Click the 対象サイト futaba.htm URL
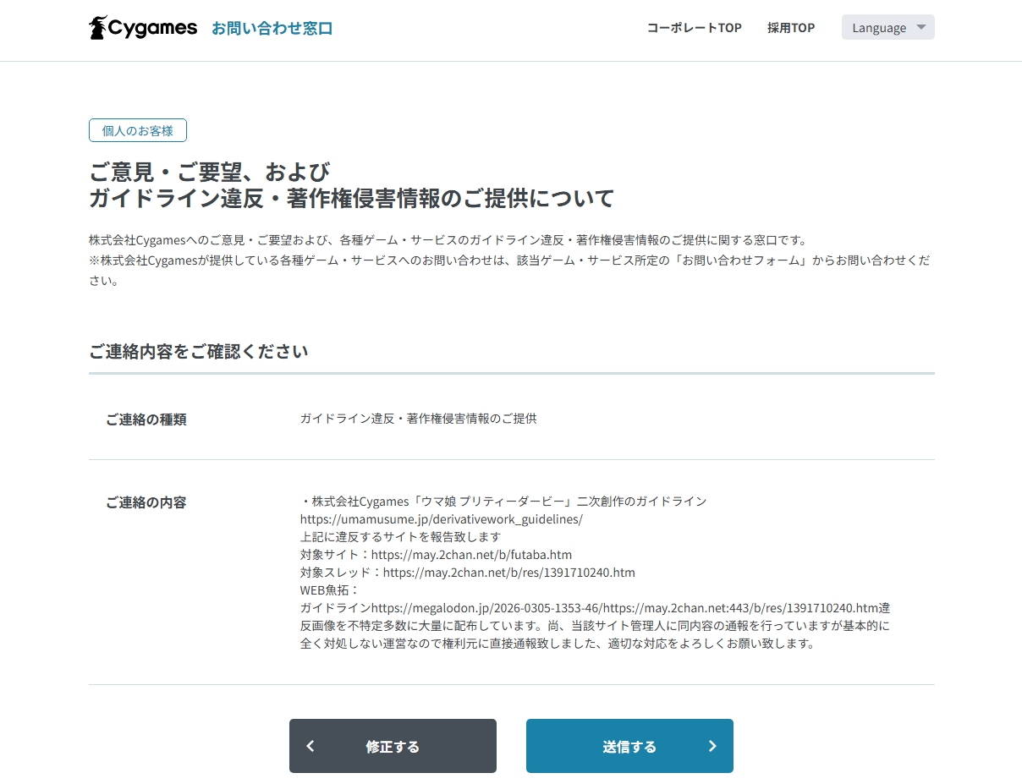Viewport: 1022px width, 784px height. coord(471,555)
